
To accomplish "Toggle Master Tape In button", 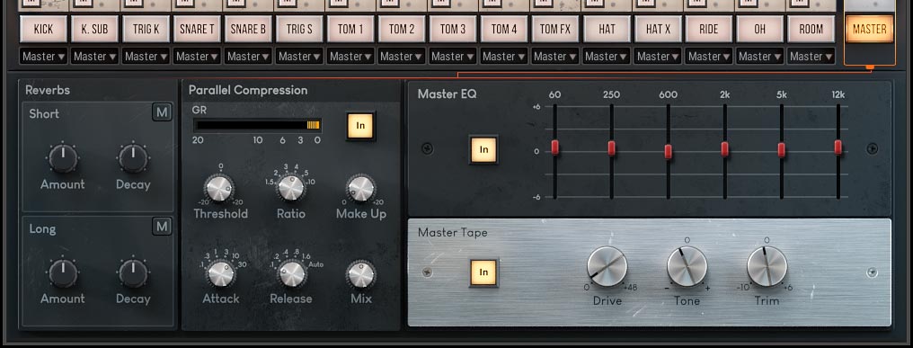I will (x=483, y=272).
